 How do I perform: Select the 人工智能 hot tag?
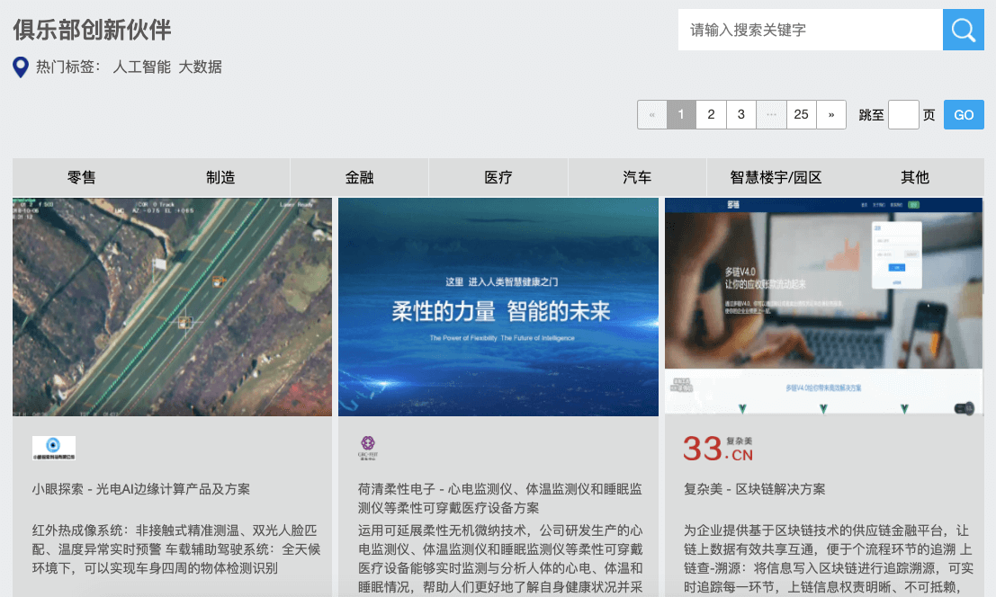click(x=141, y=67)
